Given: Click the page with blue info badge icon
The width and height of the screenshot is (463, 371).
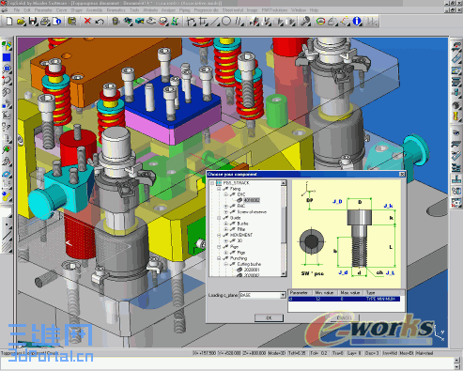Looking at the screenshot, I should (x=57, y=22).
